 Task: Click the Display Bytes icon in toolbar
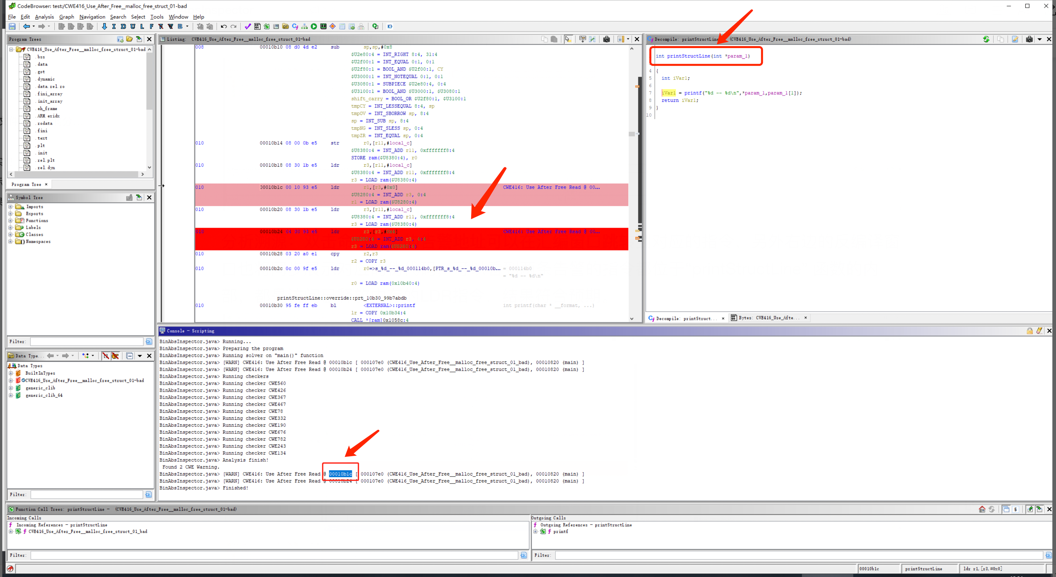[257, 27]
